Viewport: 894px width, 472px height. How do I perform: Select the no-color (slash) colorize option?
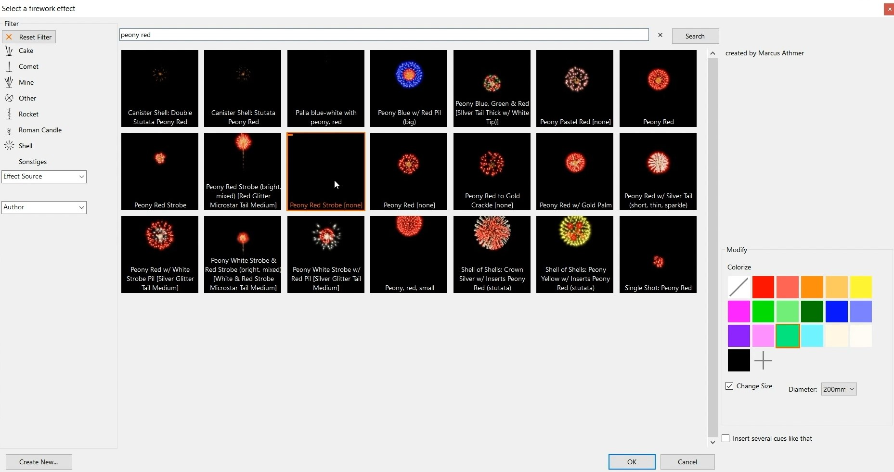click(x=739, y=287)
